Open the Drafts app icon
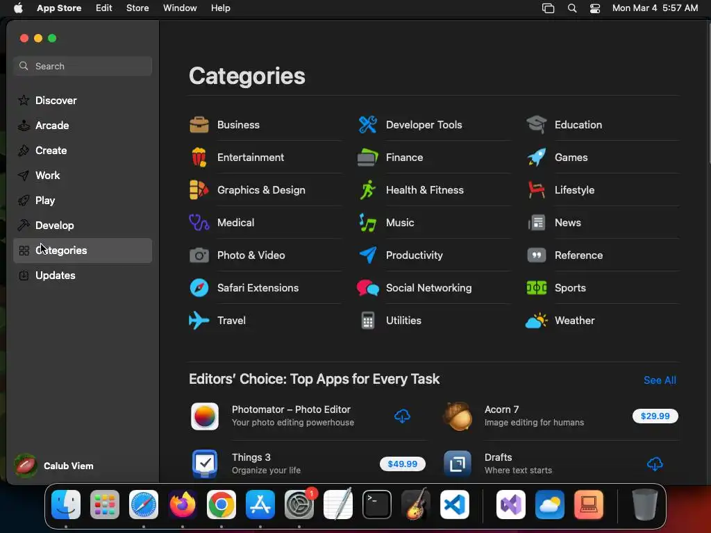The width and height of the screenshot is (711, 533). [x=458, y=464]
